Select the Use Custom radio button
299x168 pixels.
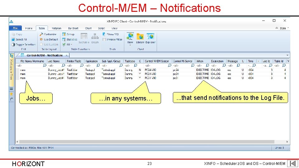pyautogui.click(x=41, y=44)
